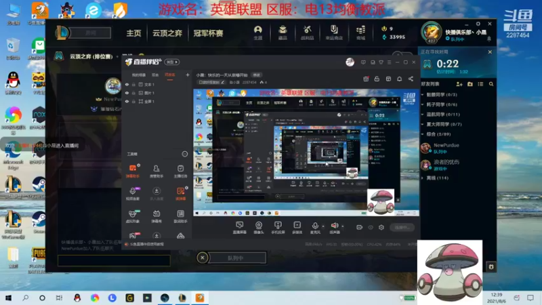Open the 房管助手 tool

point(157,171)
